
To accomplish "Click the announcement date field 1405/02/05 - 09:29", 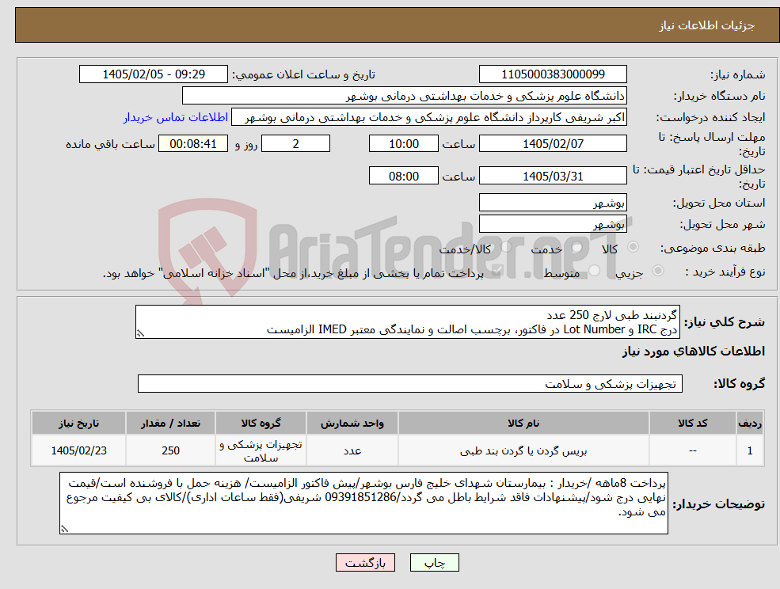I will 153,74.
